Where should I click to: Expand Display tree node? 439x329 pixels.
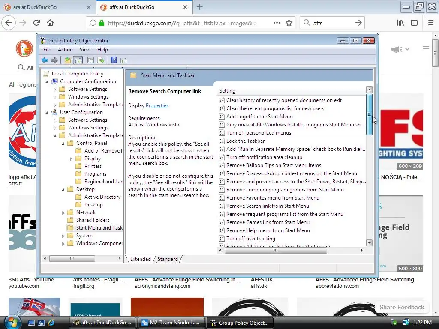71,159
